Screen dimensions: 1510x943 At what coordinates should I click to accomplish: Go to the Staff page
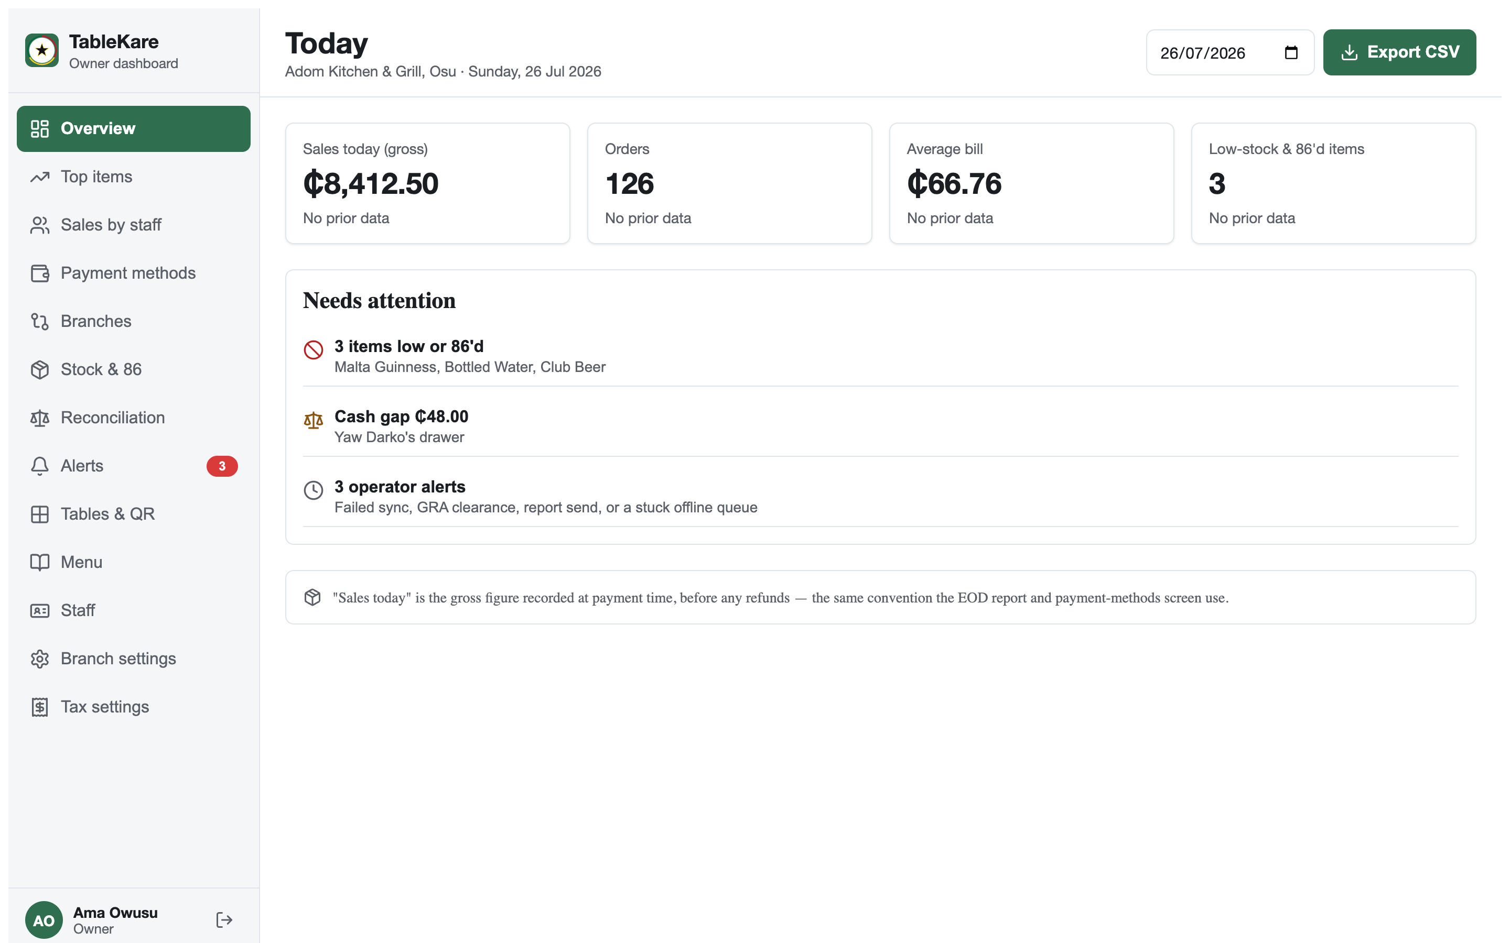click(134, 610)
